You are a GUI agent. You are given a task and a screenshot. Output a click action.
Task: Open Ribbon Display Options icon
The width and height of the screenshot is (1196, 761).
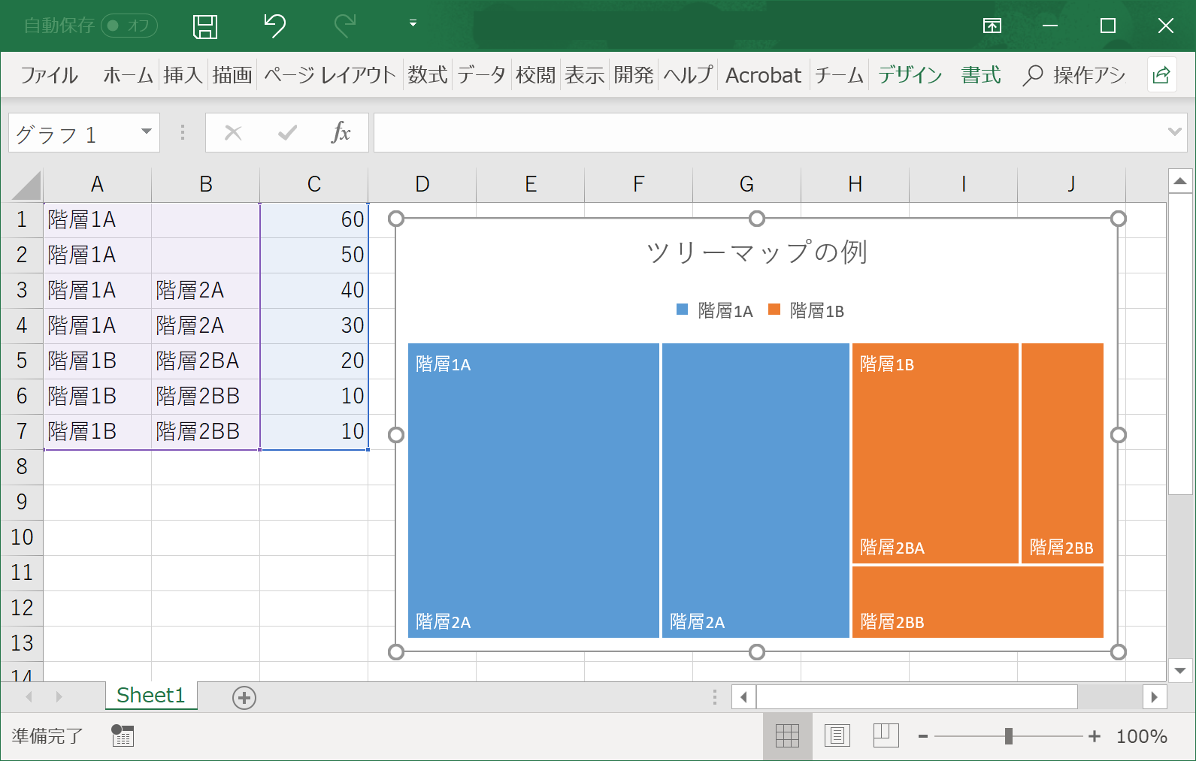pos(992,26)
